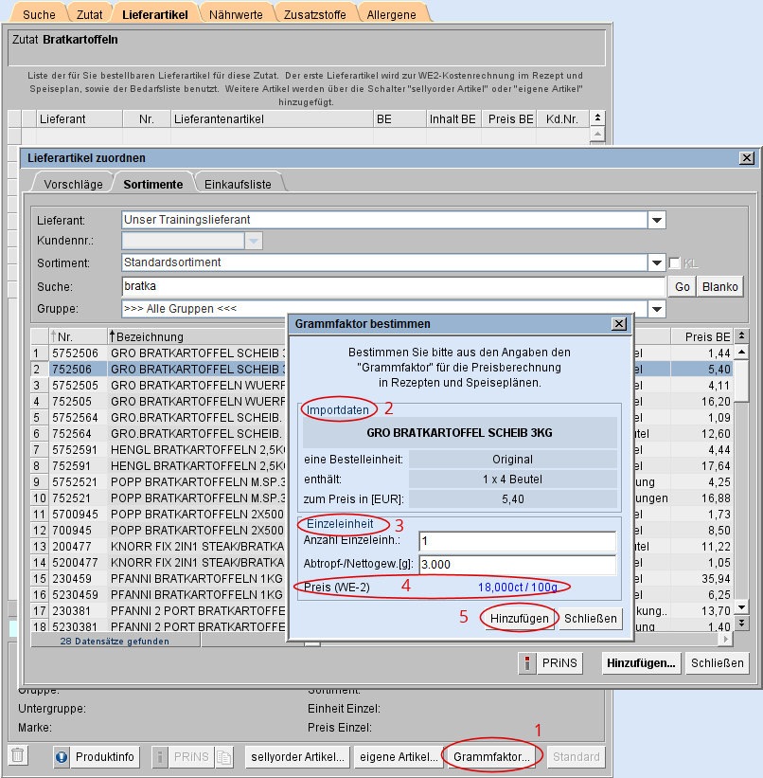Viewport: 763px width, 778px height.
Task: Close the Lieferartikel zuordnen window via X
Action: (747, 158)
